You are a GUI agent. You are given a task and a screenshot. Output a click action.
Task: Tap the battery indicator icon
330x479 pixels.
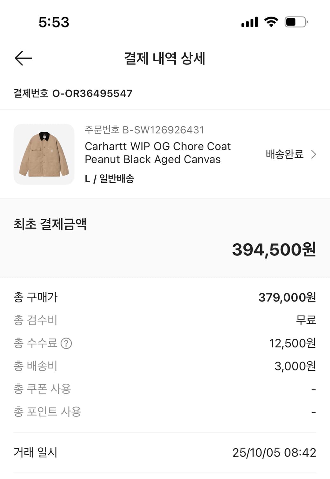pos(296,22)
